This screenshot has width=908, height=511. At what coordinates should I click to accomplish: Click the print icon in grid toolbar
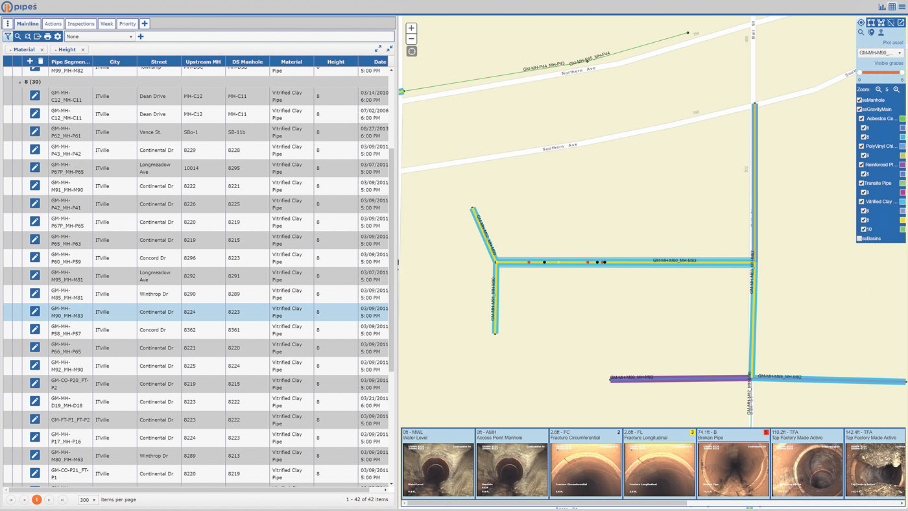coord(47,37)
